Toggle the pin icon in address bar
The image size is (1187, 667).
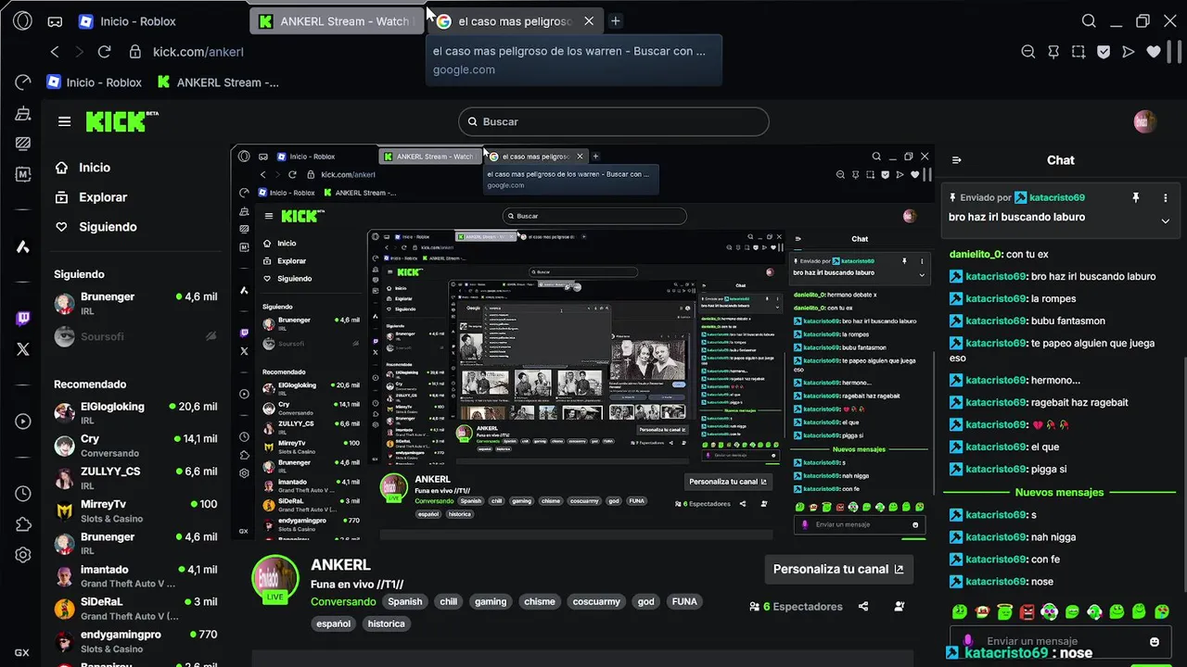1053,52
